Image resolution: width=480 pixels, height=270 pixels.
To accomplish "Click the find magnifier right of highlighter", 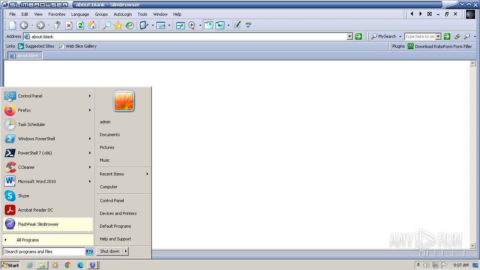I will coord(467,36).
